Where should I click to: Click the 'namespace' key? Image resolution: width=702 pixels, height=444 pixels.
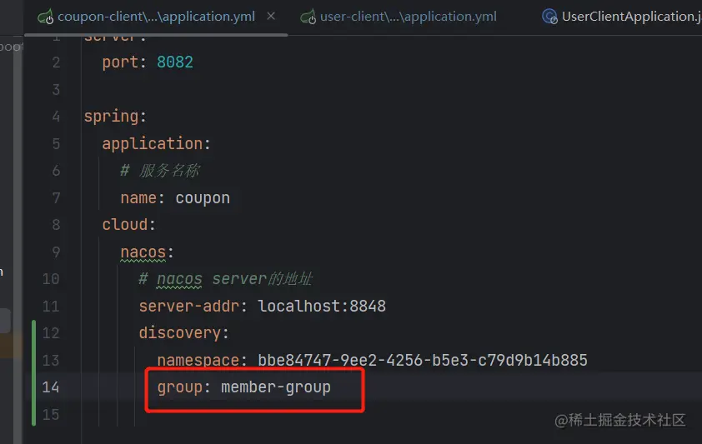198,361
